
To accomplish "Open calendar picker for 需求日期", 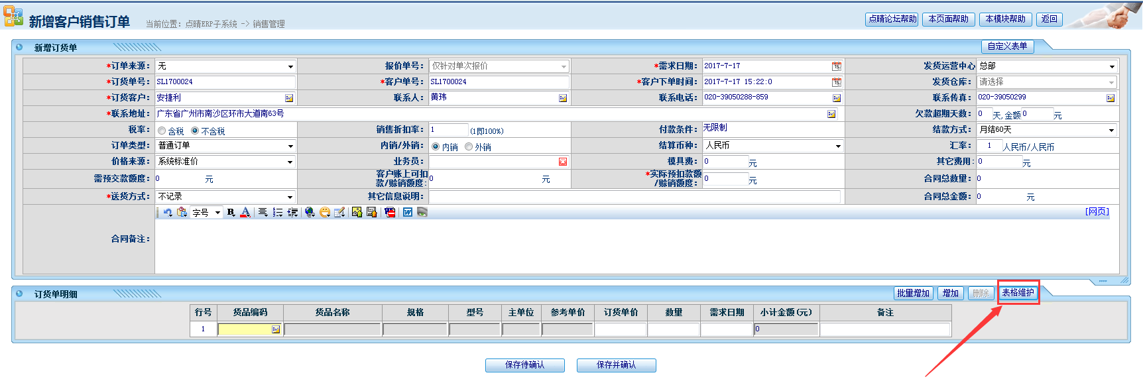I will [837, 66].
